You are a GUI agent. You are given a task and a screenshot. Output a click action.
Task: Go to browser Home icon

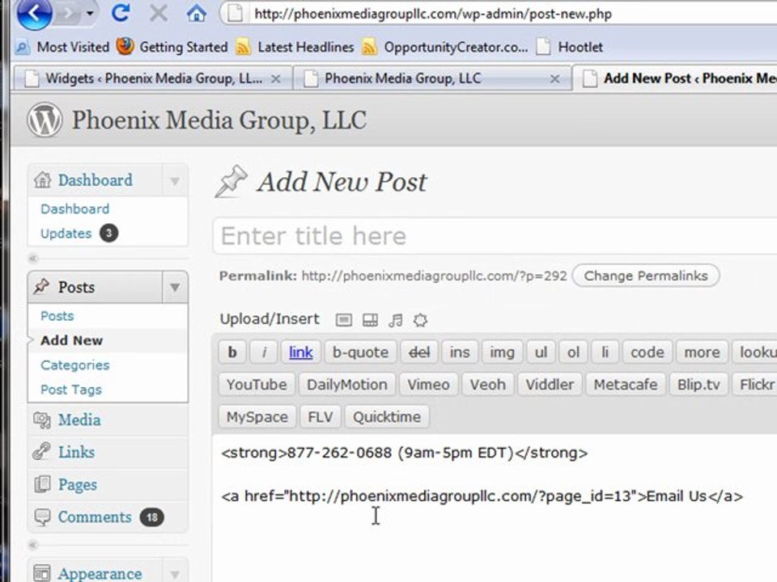click(x=196, y=14)
